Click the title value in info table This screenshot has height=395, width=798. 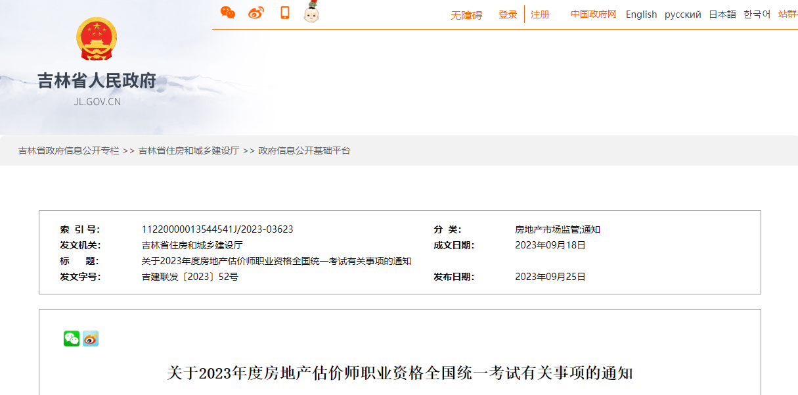277,261
